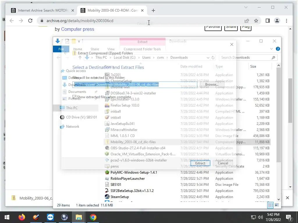The height and width of the screenshot is (223, 298).
Task: Click the Up arrow in Explorer
Action: [80, 57]
